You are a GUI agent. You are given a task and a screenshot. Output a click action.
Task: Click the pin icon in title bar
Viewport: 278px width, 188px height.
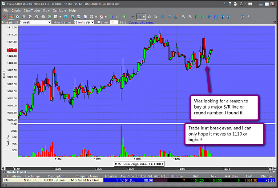tap(225, 4)
